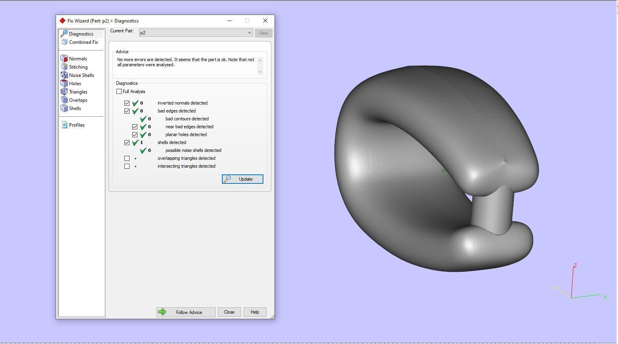The width and height of the screenshot is (618, 344).
Task: Uncheck inverted normals detected checkbox
Action: coord(127,103)
